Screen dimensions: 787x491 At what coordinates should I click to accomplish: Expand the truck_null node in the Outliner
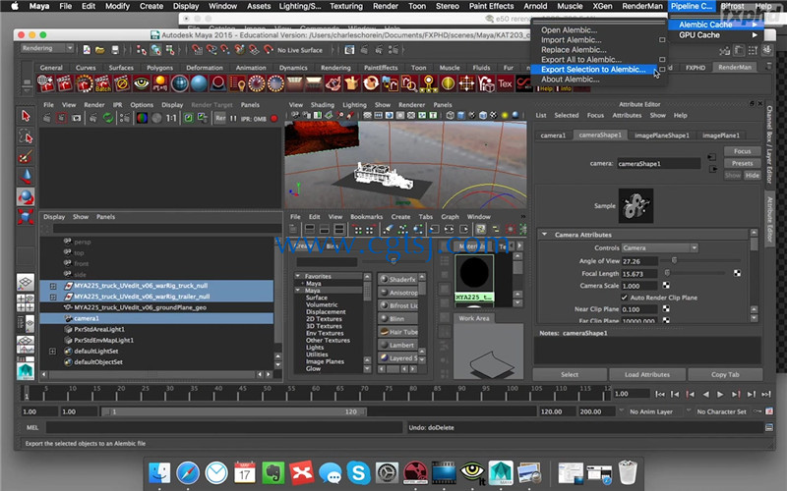(x=53, y=286)
